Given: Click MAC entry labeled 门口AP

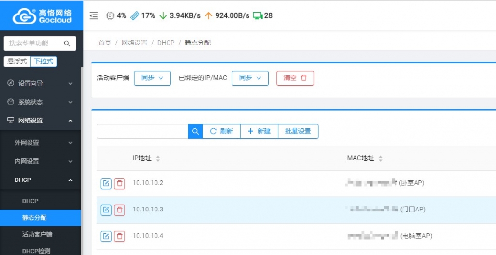Looking at the screenshot, I should (x=386, y=209).
